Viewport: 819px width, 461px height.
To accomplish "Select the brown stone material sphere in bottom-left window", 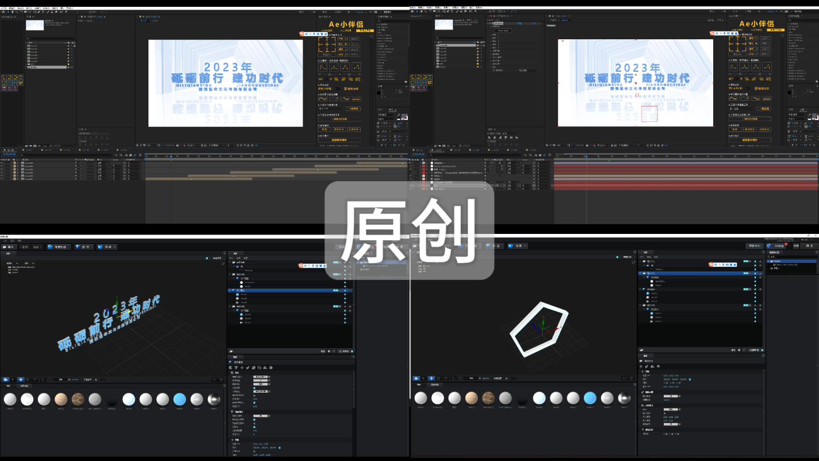I will pyautogui.click(x=78, y=400).
